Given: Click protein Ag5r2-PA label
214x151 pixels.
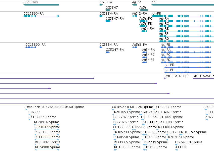Looking at the screenshot, I should pyautogui.click(x=140, y=45).
